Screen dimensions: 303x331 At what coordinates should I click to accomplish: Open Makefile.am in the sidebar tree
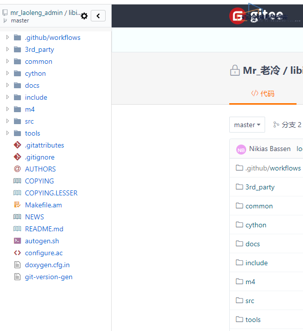click(43, 205)
